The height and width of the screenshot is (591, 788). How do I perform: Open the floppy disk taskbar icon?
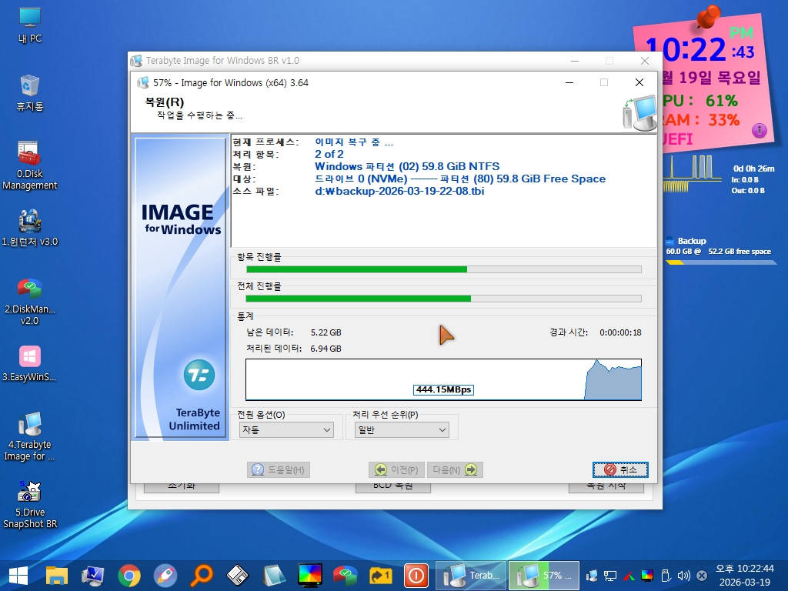point(237,576)
